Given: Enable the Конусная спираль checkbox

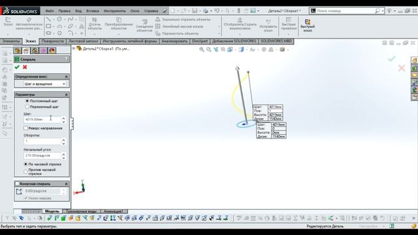Looking at the screenshot, I should (x=18, y=183).
